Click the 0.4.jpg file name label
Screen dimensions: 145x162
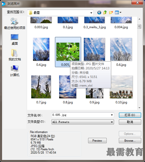[x=41, y=65]
